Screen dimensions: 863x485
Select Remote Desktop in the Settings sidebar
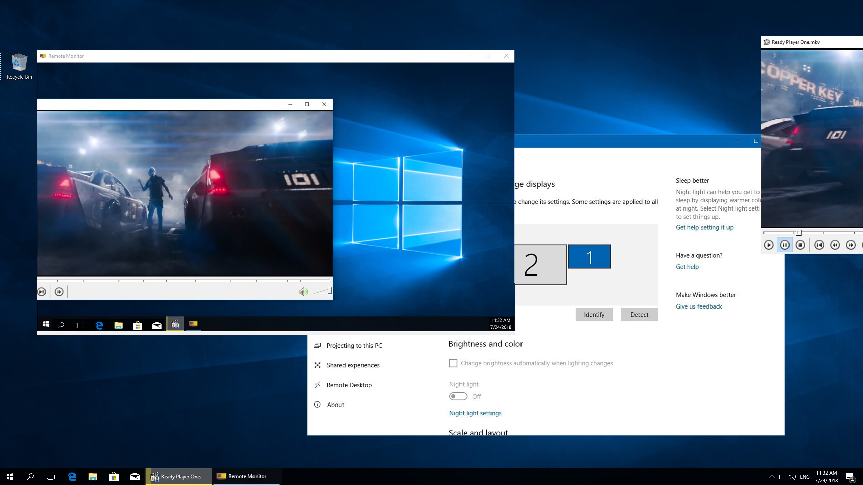coord(349,385)
